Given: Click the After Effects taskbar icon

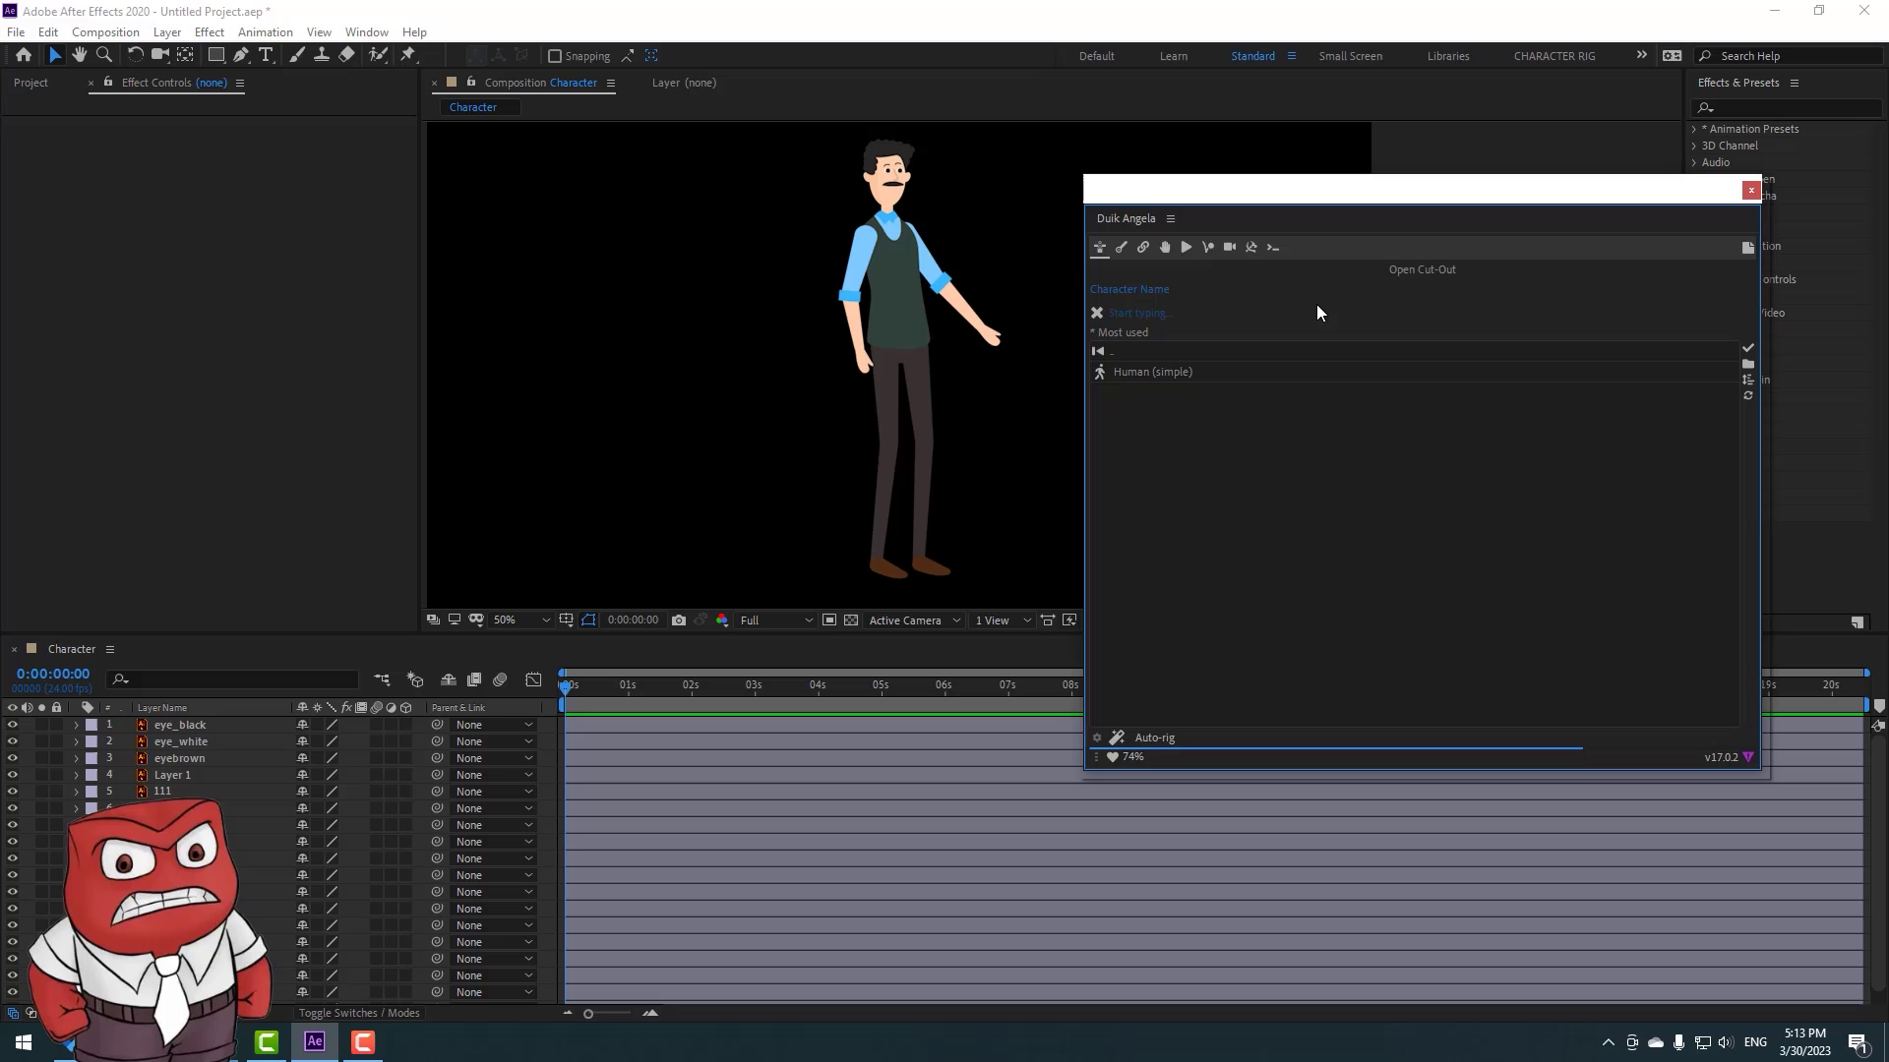Looking at the screenshot, I should click(315, 1041).
